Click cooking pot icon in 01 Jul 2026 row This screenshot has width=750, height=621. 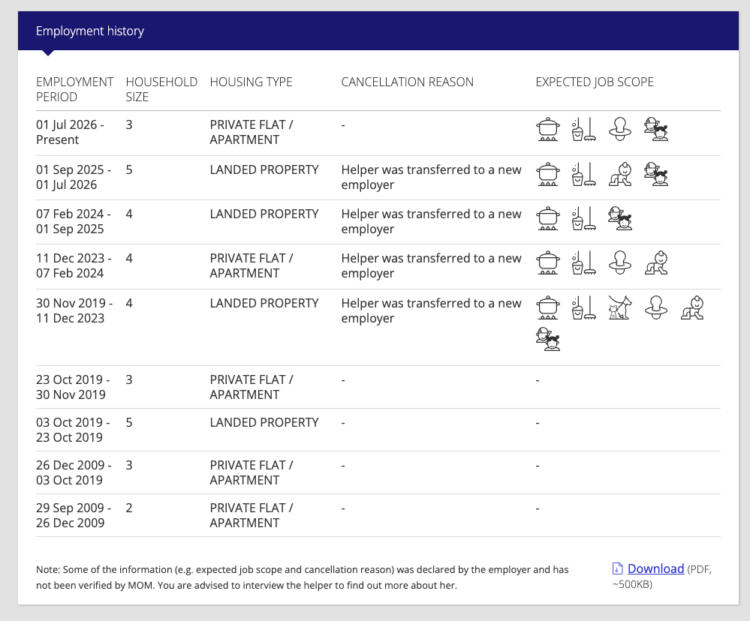coord(547,130)
